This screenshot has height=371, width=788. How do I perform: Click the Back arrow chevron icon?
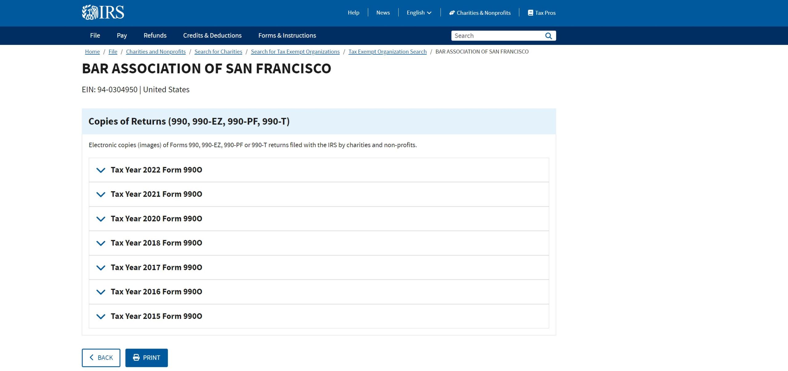91,357
